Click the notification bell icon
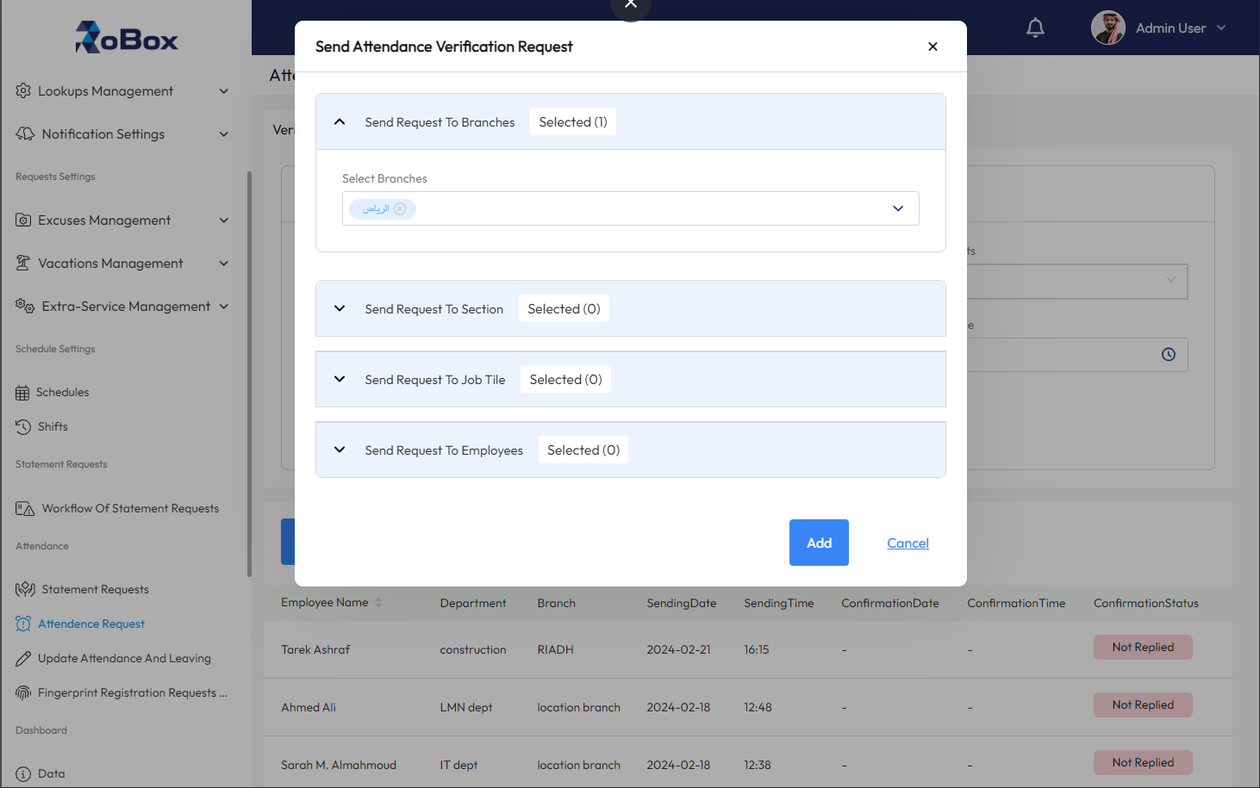The image size is (1260, 788). (x=1035, y=28)
